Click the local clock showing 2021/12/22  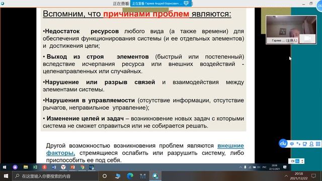coord(298,176)
